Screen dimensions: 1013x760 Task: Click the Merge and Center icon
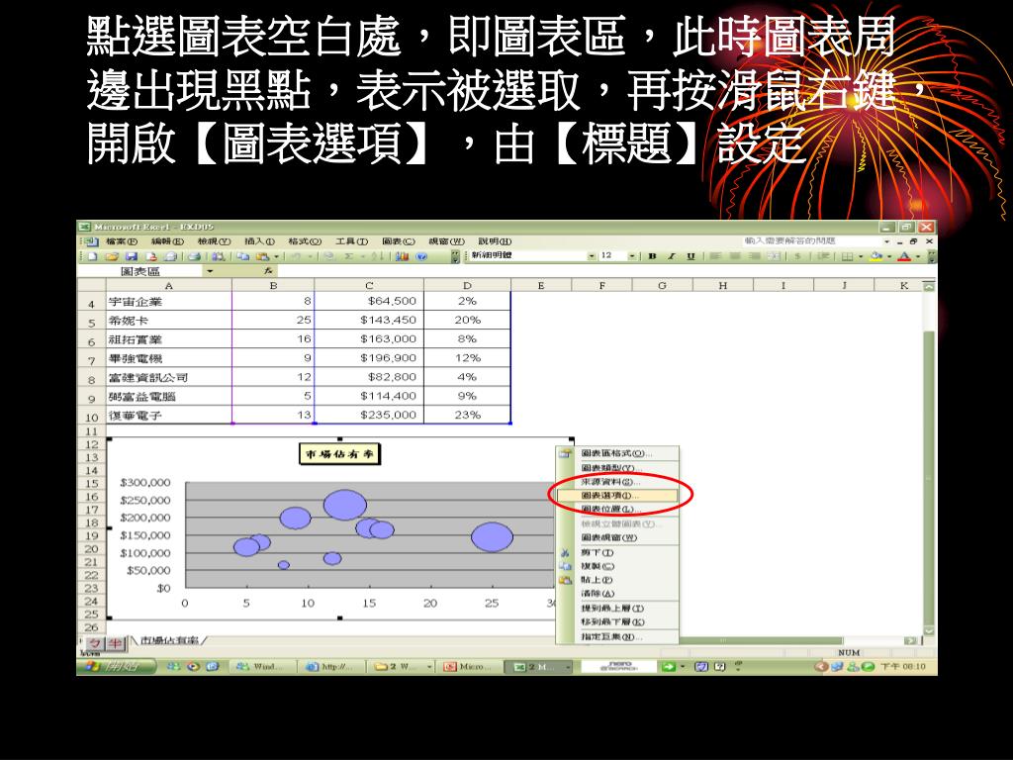[x=773, y=256]
